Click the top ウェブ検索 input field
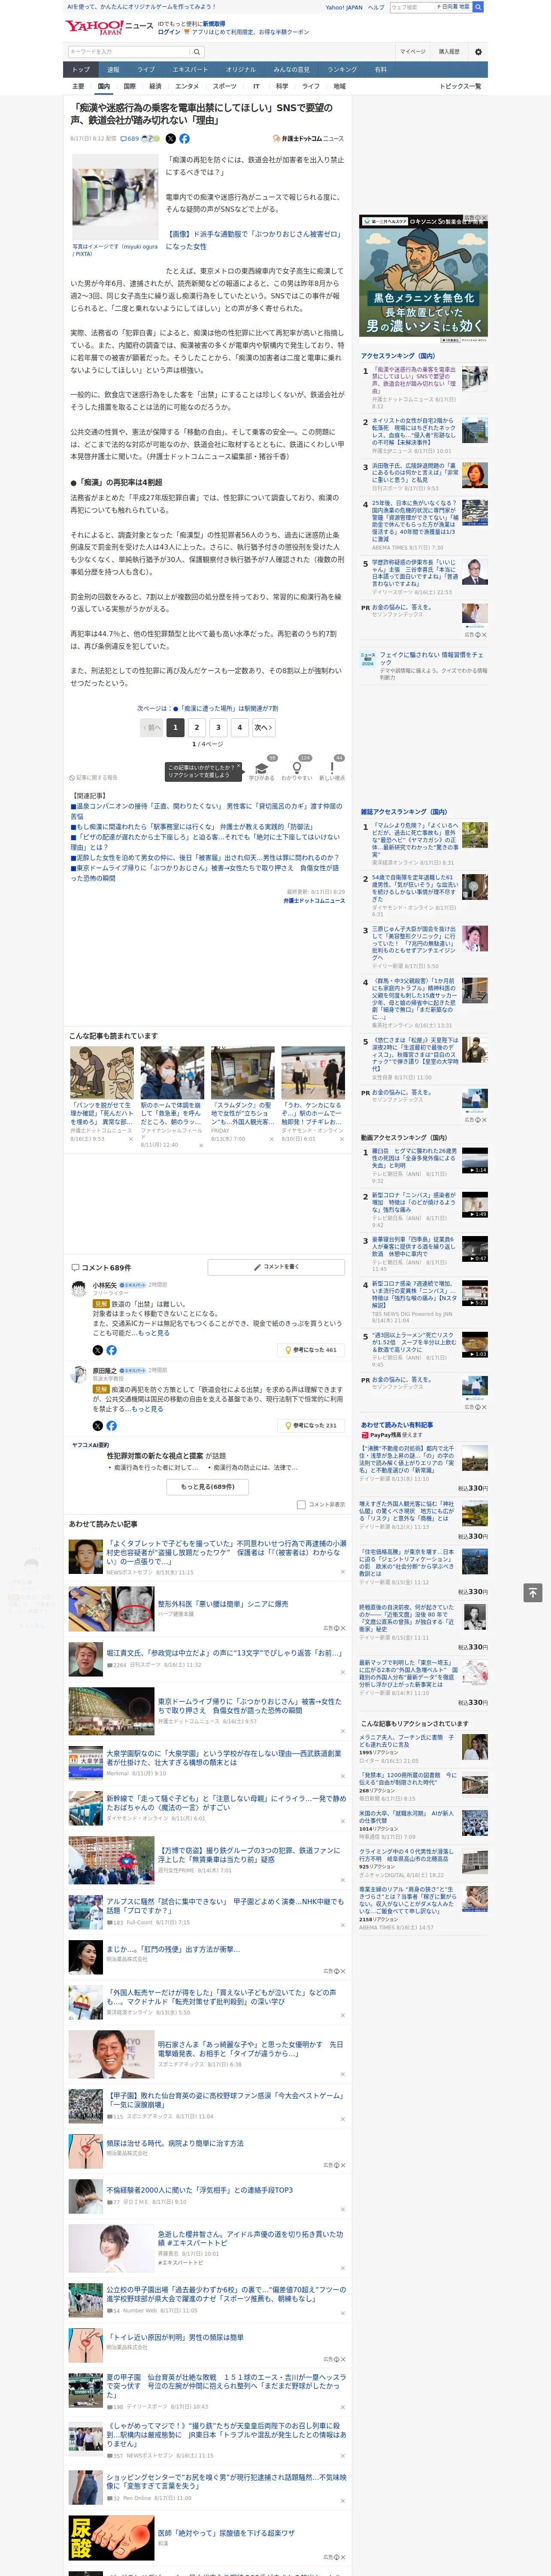The height and width of the screenshot is (2576, 551). click(412, 7)
